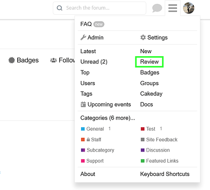This screenshot has height=190, width=210.
Task: Open Upcoming events calendar link
Action: tap(106, 104)
